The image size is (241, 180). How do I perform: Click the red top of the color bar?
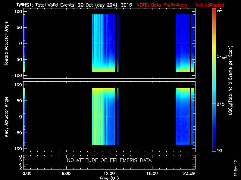[214, 12]
